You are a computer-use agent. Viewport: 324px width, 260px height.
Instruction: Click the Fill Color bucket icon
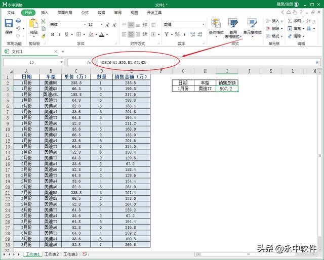(x=91, y=34)
